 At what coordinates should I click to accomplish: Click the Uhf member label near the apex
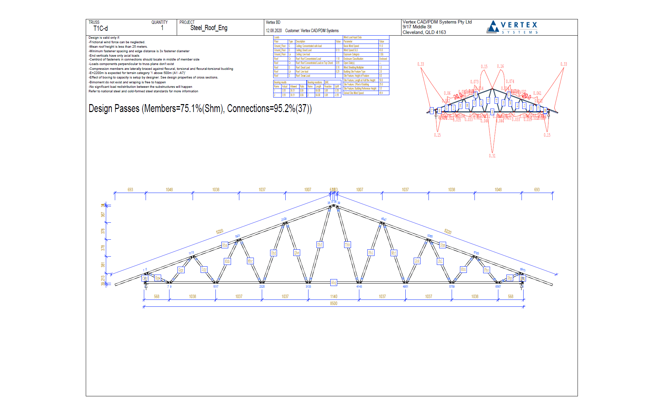[320, 245]
